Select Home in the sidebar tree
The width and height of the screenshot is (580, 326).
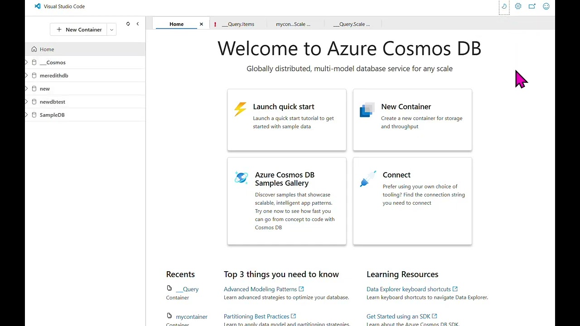[x=47, y=49]
